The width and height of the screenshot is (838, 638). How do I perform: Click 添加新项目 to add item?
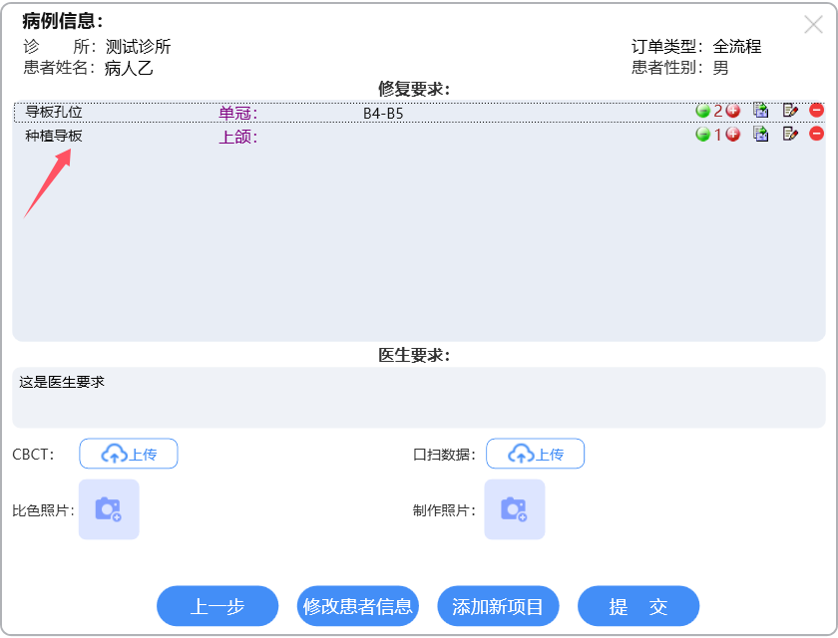pos(498,606)
